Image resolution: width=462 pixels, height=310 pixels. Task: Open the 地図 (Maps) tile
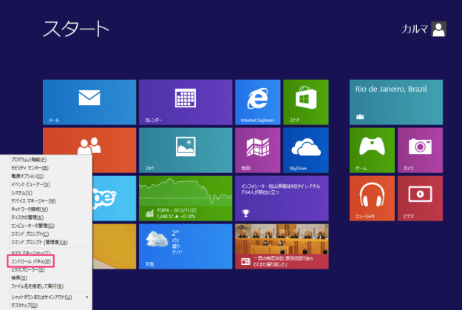[x=257, y=150]
